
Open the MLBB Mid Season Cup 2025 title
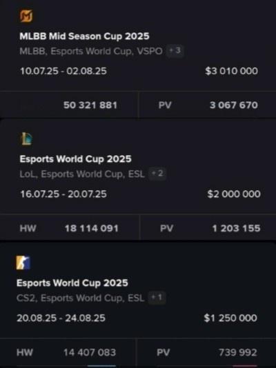pyautogui.click(x=84, y=36)
